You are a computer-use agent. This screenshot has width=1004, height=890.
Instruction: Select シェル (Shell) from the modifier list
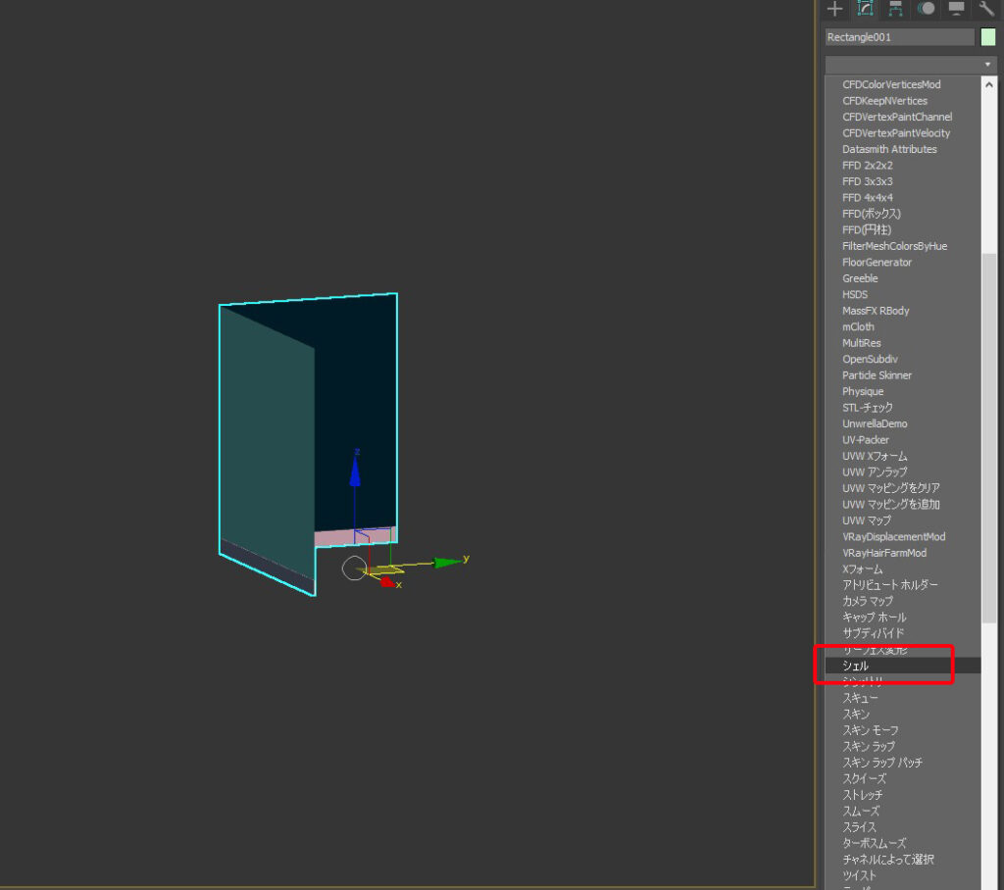click(x=855, y=666)
